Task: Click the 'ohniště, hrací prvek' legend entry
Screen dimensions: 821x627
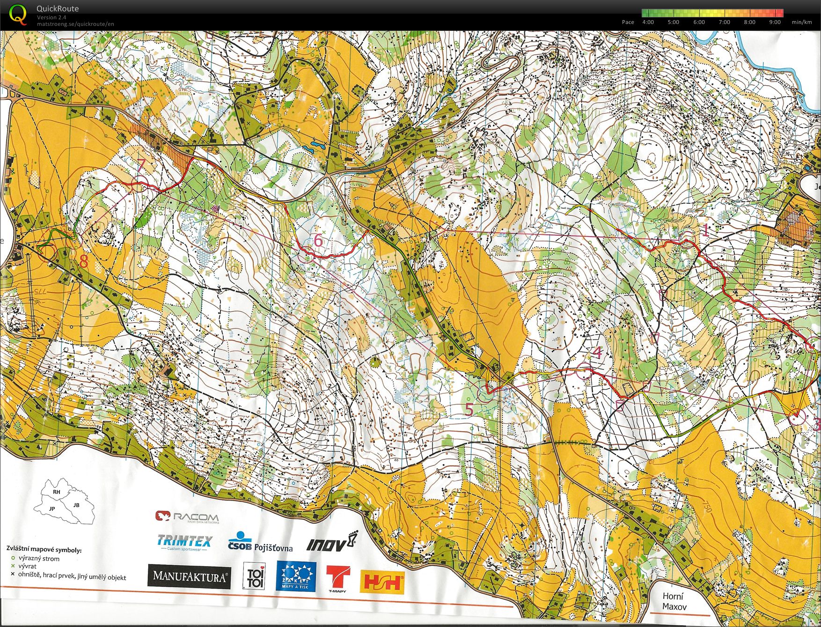Action: (68, 575)
